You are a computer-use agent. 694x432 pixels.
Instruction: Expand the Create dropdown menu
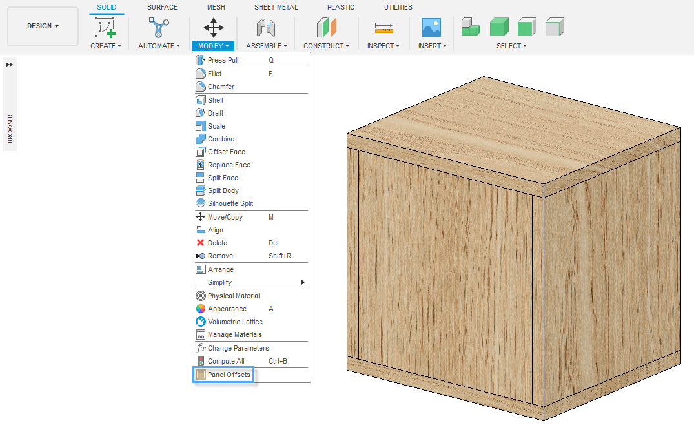(x=106, y=46)
